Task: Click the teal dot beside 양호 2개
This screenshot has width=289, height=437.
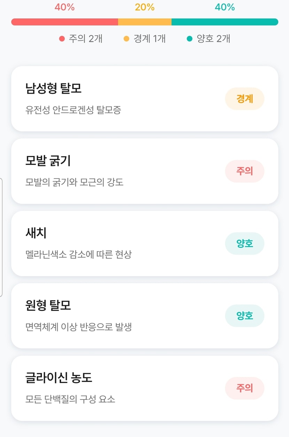Action: [189, 39]
